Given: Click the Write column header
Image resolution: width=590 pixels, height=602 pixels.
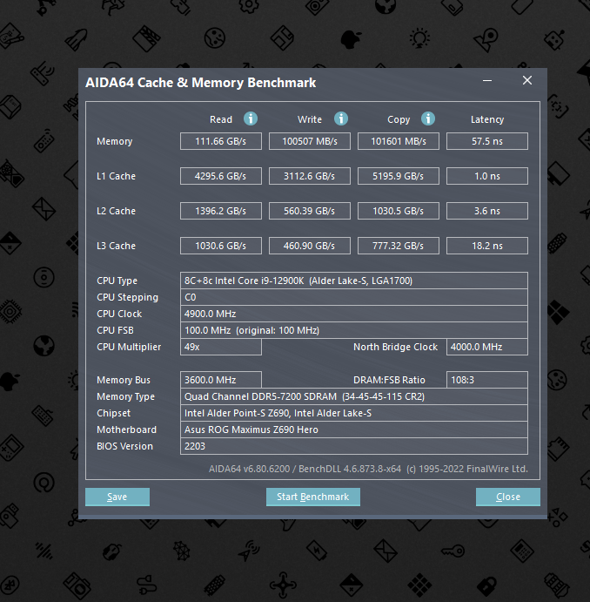Looking at the screenshot, I should click(310, 119).
